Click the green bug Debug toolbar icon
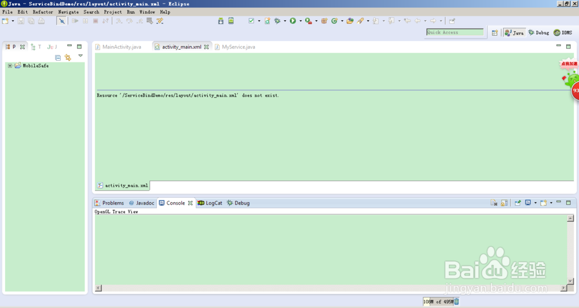 (x=277, y=21)
